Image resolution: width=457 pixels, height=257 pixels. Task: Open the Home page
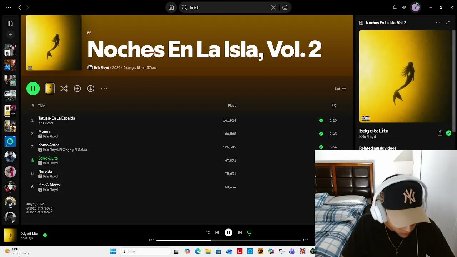tap(171, 7)
